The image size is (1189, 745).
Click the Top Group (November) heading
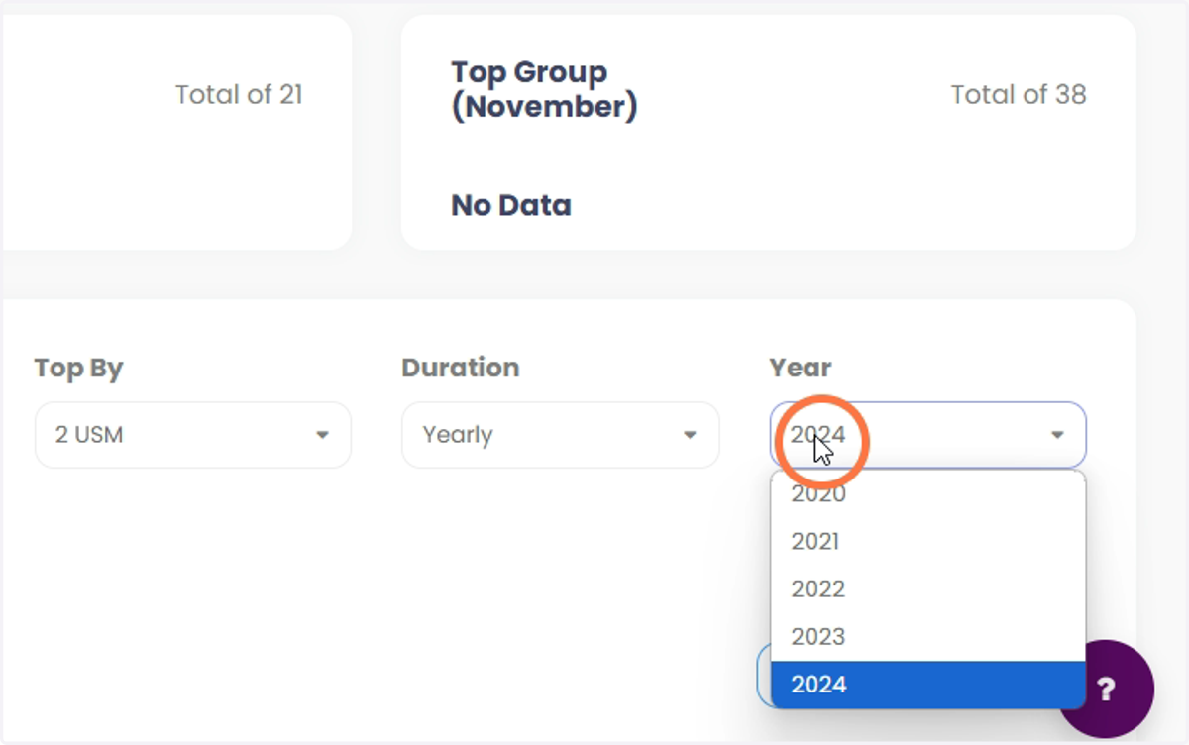pos(544,88)
